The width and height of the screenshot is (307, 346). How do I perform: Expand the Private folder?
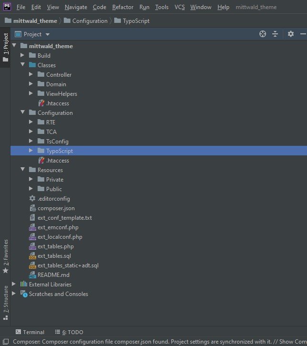point(31,179)
